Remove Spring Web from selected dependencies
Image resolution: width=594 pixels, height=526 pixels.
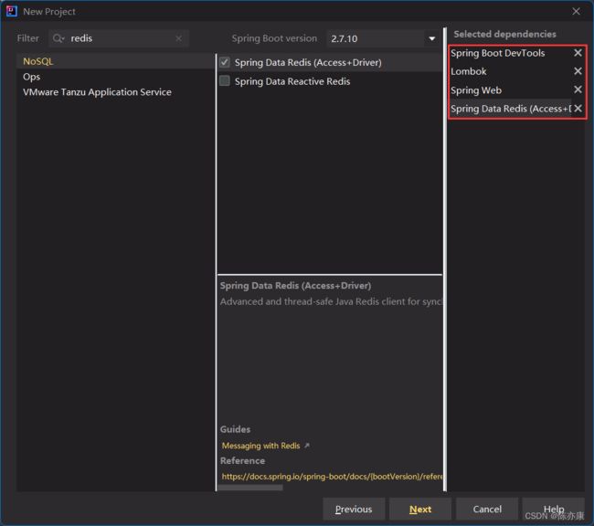pyautogui.click(x=578, y=89)
